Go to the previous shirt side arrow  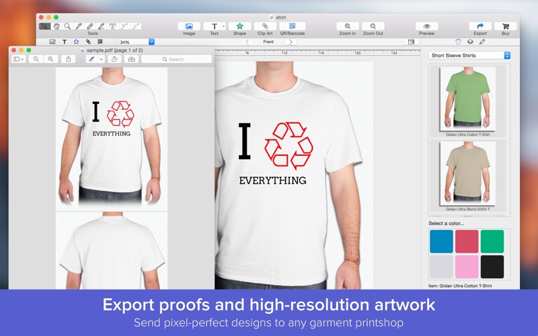coord(247,42)
